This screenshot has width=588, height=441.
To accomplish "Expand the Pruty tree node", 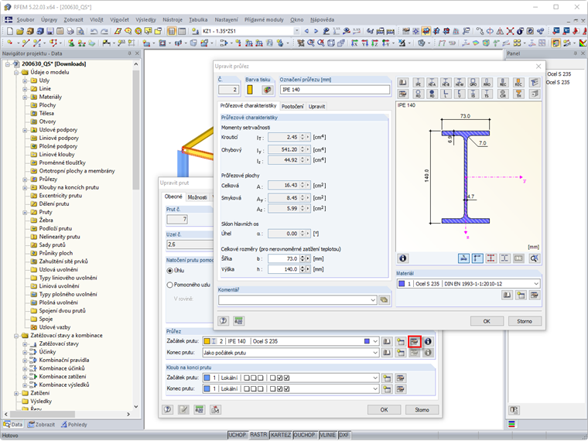I will click(x=25, y=212).
